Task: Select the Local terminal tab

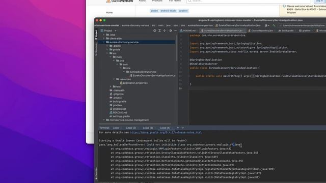Action: 116,128
